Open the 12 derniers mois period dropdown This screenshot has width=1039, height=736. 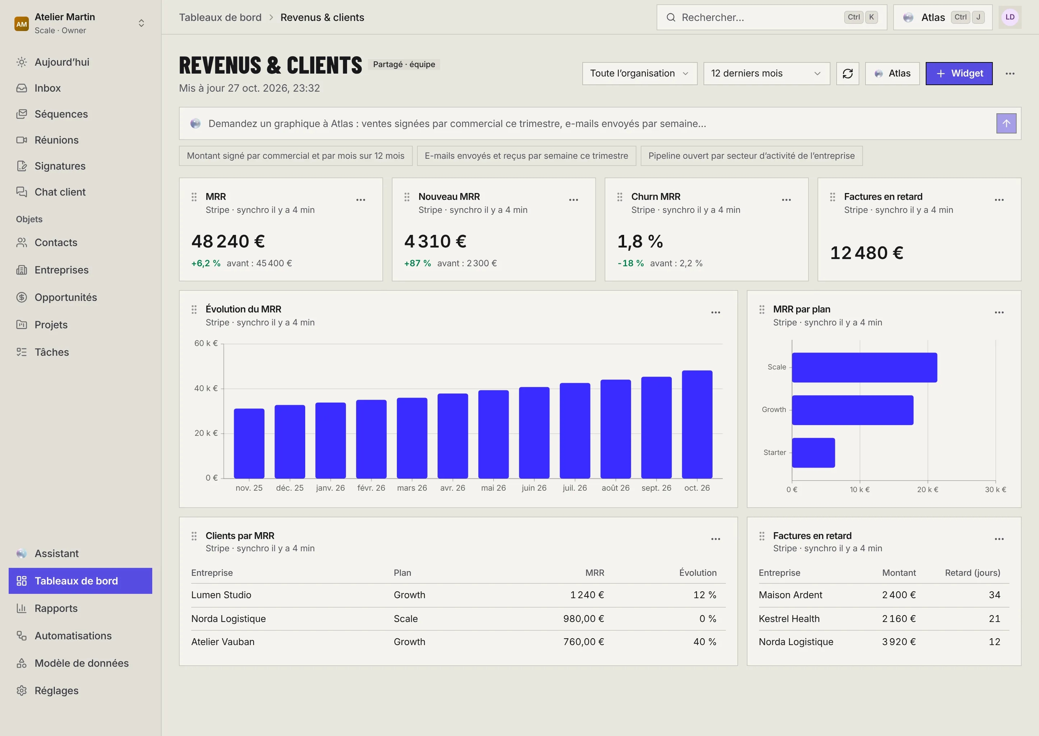[x=766, y=73]
